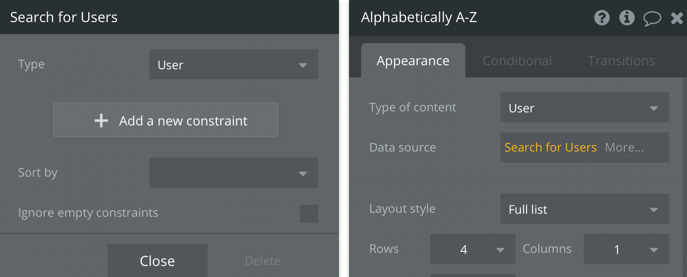Close the Alphabetically A-Z property panel
The width and height of the screenshot is (687, 277).
pos(677,19)
